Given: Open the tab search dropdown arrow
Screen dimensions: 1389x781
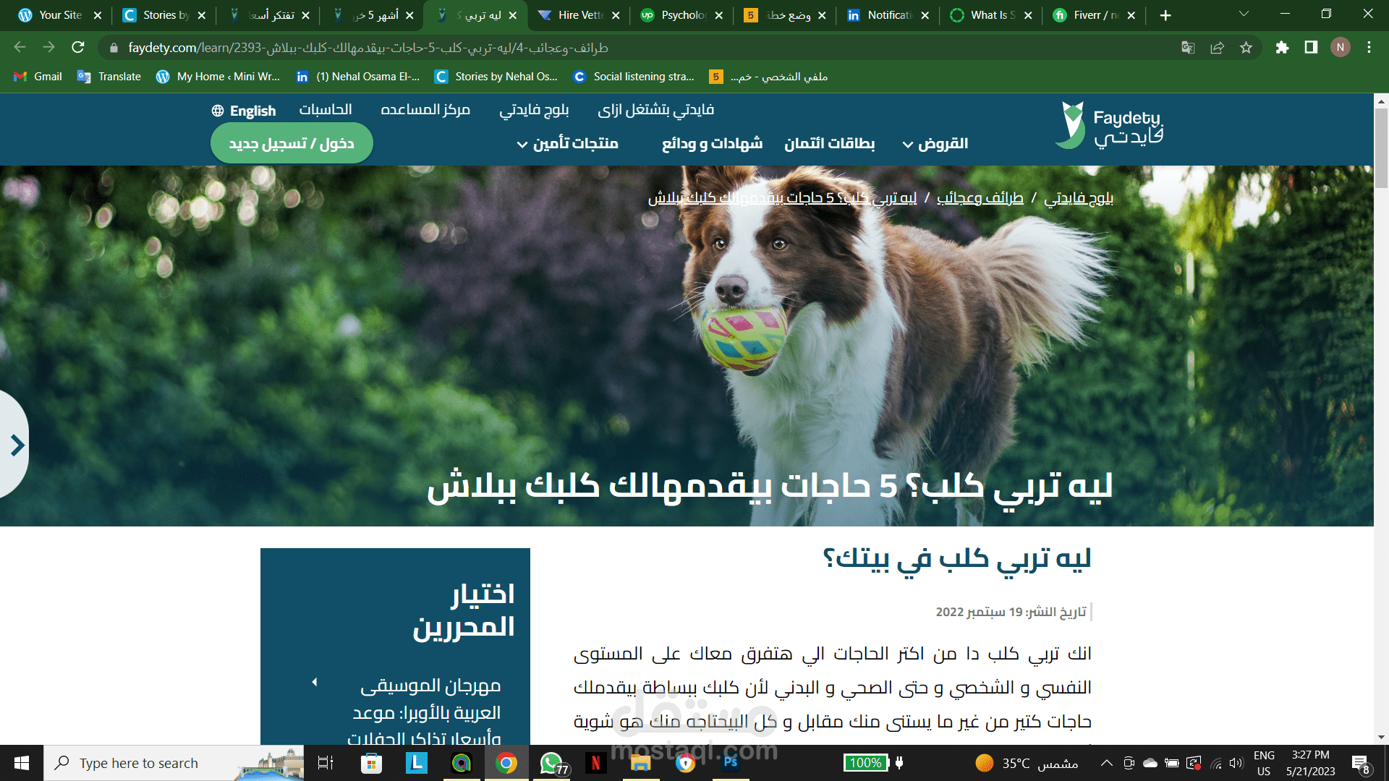Looking at the screenshot, I should coord(1244,14).
